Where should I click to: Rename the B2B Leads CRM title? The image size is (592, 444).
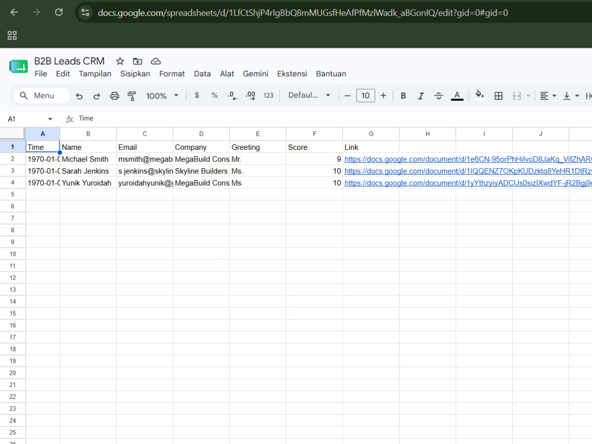69,61
